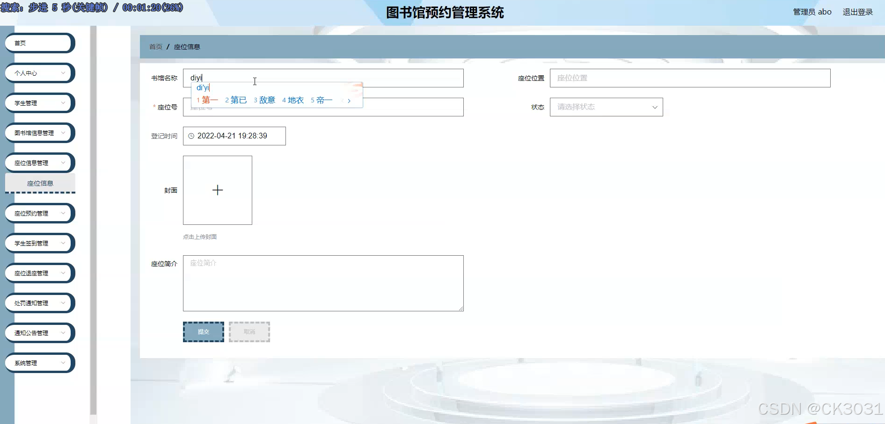
Task: Click the chevron on 系统管理 item
Action: tap(63, 363)
